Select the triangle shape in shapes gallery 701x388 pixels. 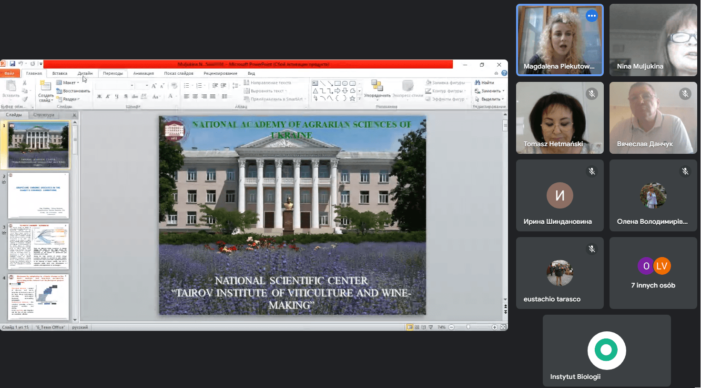pos(315,90)
